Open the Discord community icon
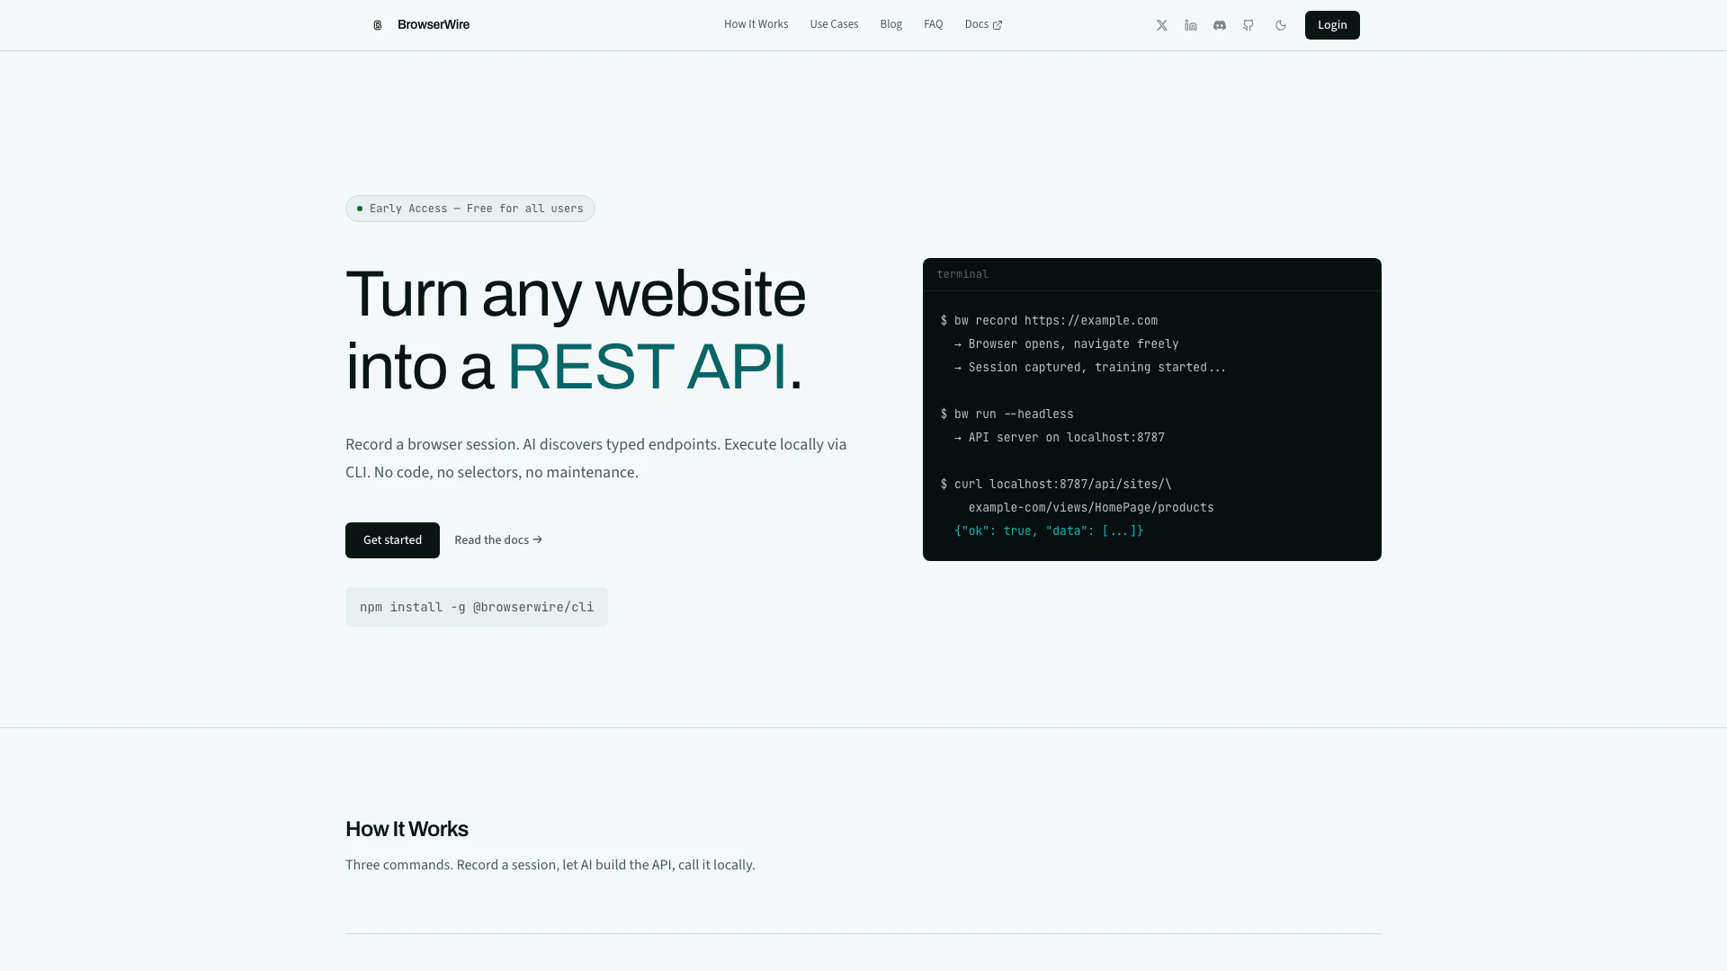This screenshot has height=971, width=1727. 1220,25
